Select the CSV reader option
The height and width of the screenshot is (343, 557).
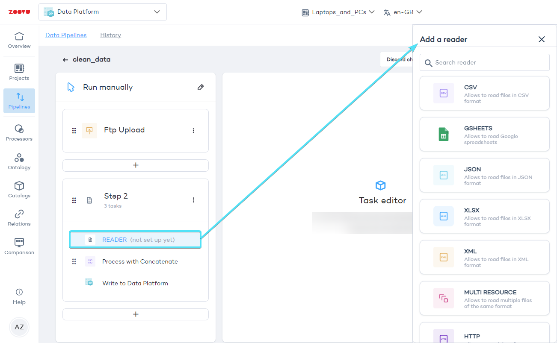click(484, 93)
